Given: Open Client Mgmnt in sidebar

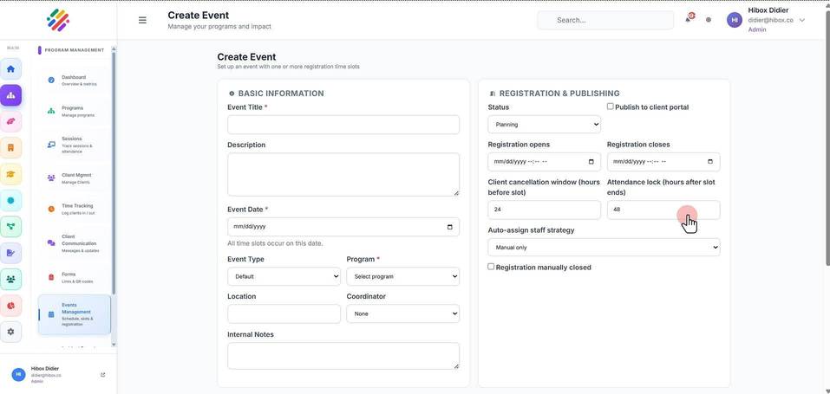Looking at the screenshot, I should point(74,178).
